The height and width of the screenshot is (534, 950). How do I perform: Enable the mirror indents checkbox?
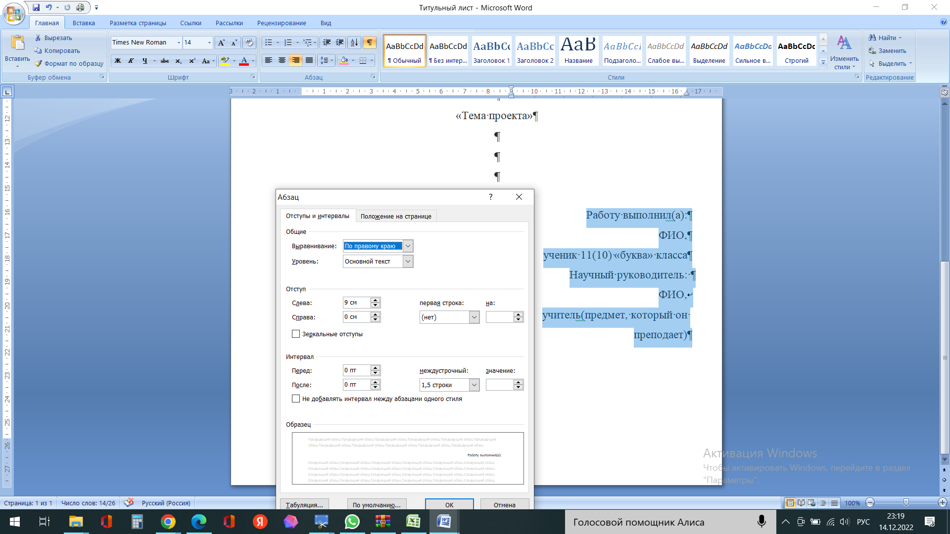(296, 334)
